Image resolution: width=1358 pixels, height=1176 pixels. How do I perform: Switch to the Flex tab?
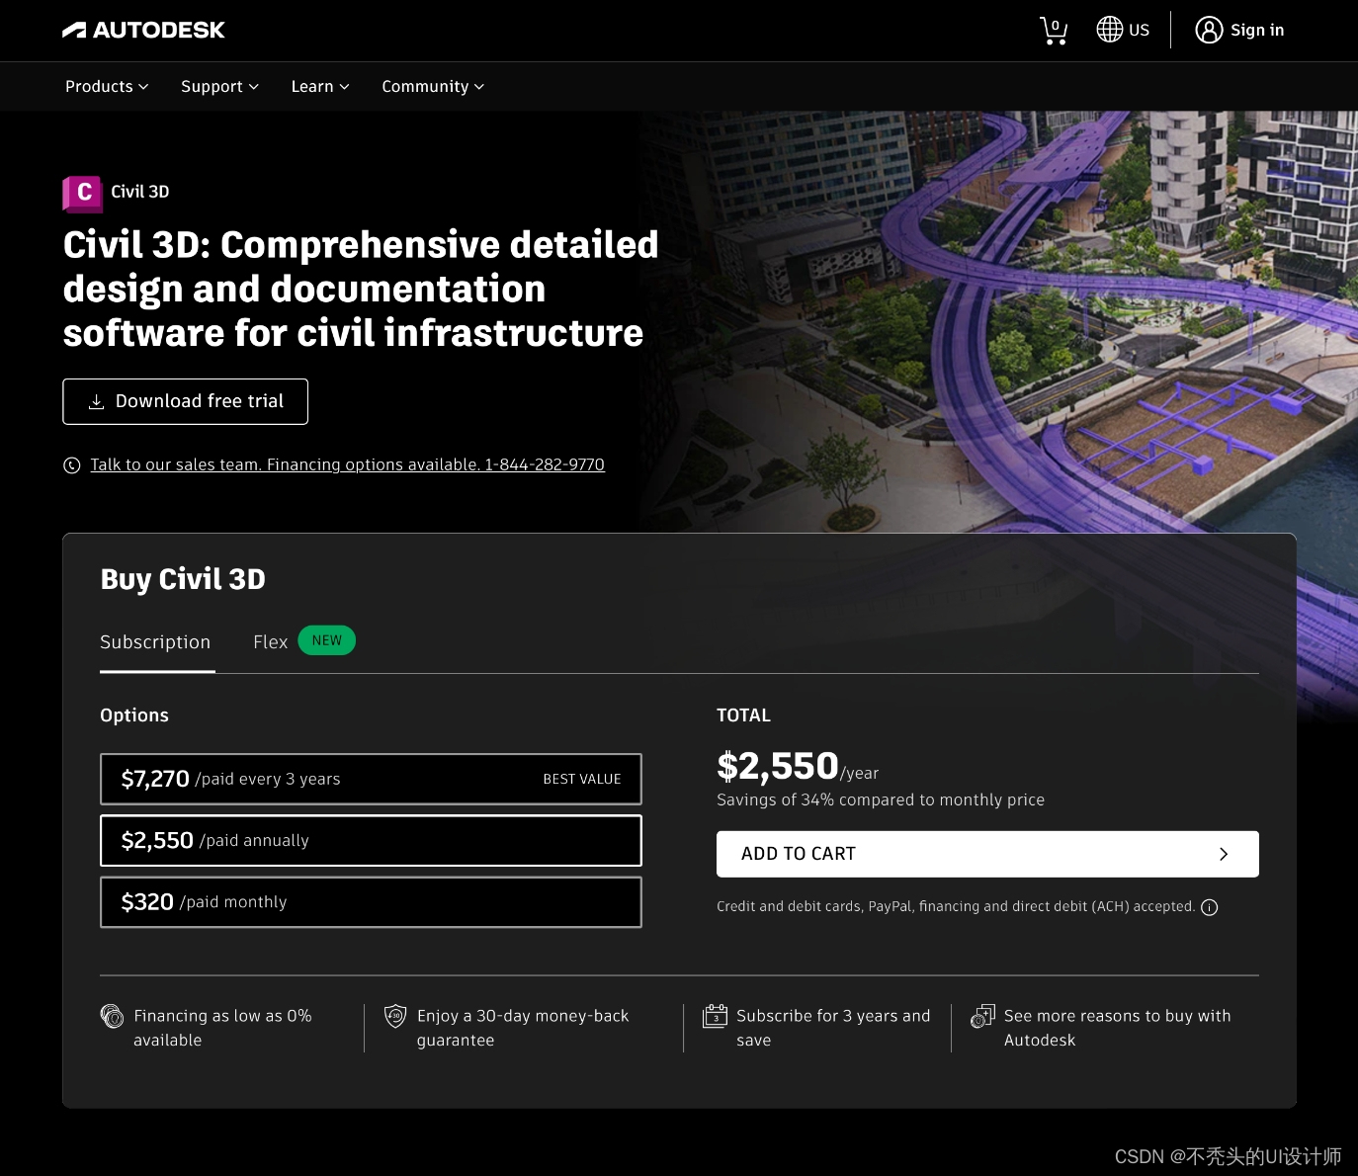point(271,642)
